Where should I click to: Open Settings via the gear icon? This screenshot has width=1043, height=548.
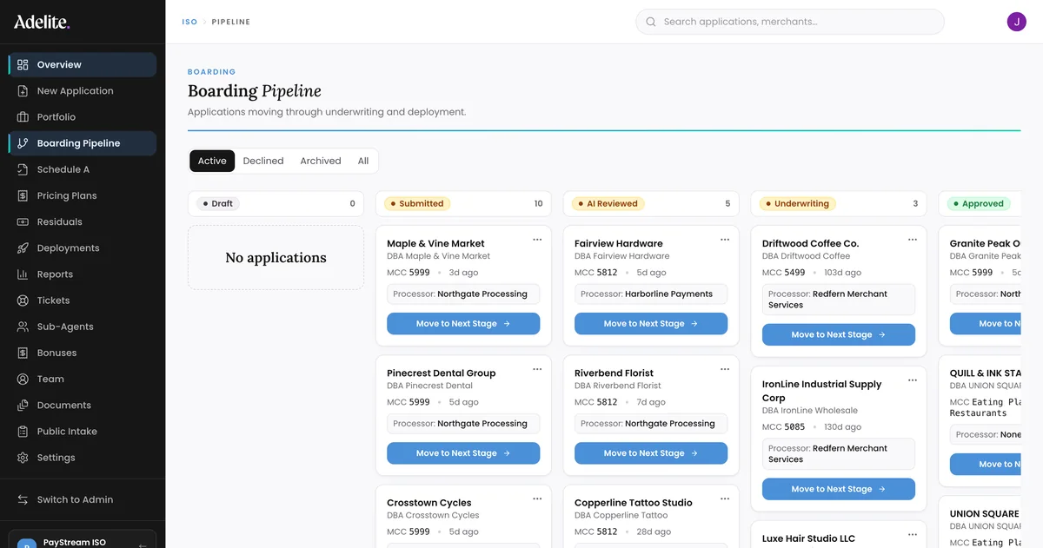(23, 458)
